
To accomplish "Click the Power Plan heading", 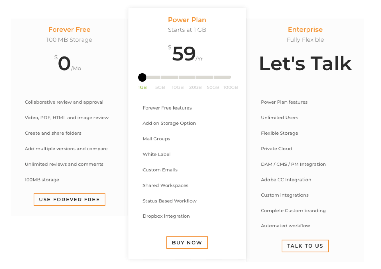I will (187, 20).
